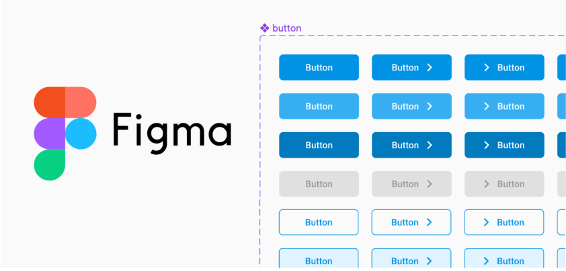
Task: Click the light blue Button with right chevron
Action: [x=411, y=106]
